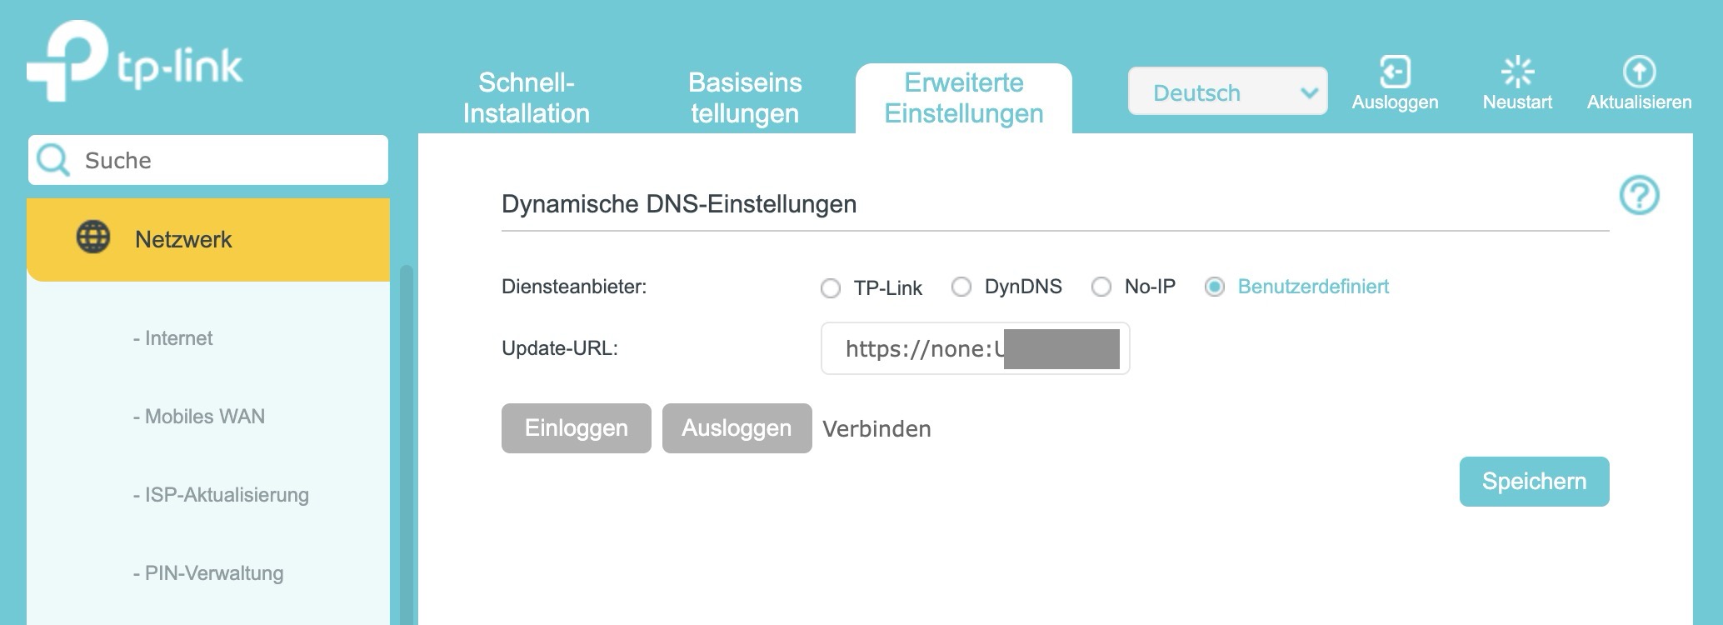The height and width of the screenshot is (625, 1723).
Task: Open Mobiles WAN in the sidebar
Action: [204, 417]
